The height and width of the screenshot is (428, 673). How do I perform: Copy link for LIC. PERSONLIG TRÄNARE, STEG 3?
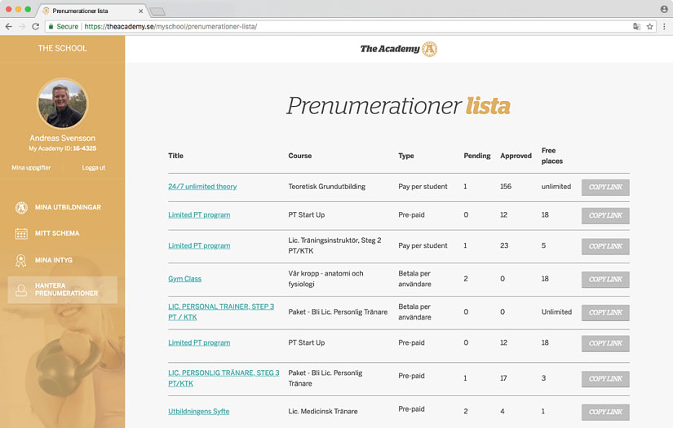click(605, 379)
